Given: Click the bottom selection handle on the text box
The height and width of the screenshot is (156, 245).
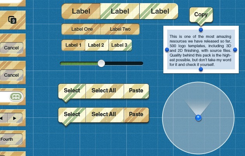Looking at the screenshot, I should (201, 69).
